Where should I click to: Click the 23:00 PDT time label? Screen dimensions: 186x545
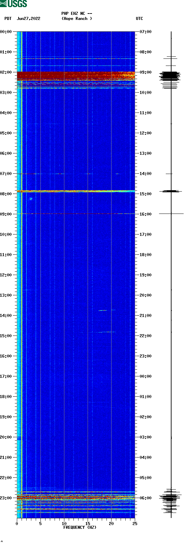[x=6, y=498]
